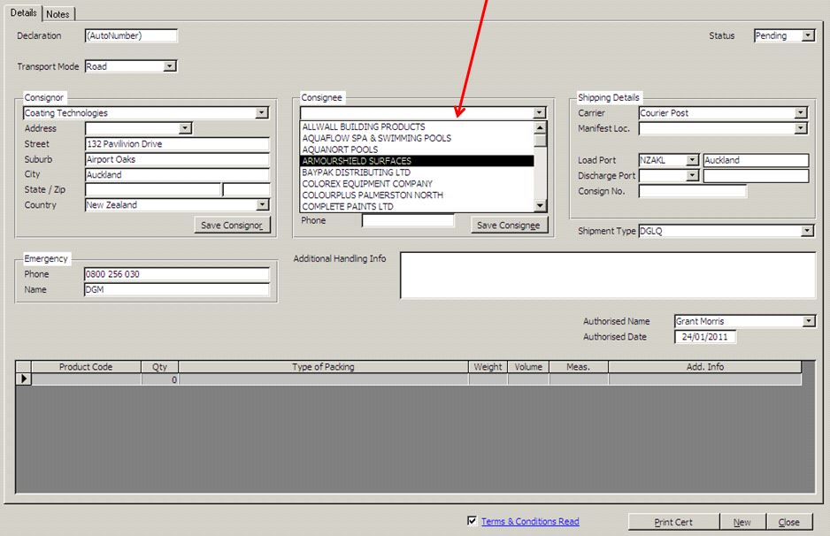
Task: Click the consignee list scroll up arrow
Action: 540,127
